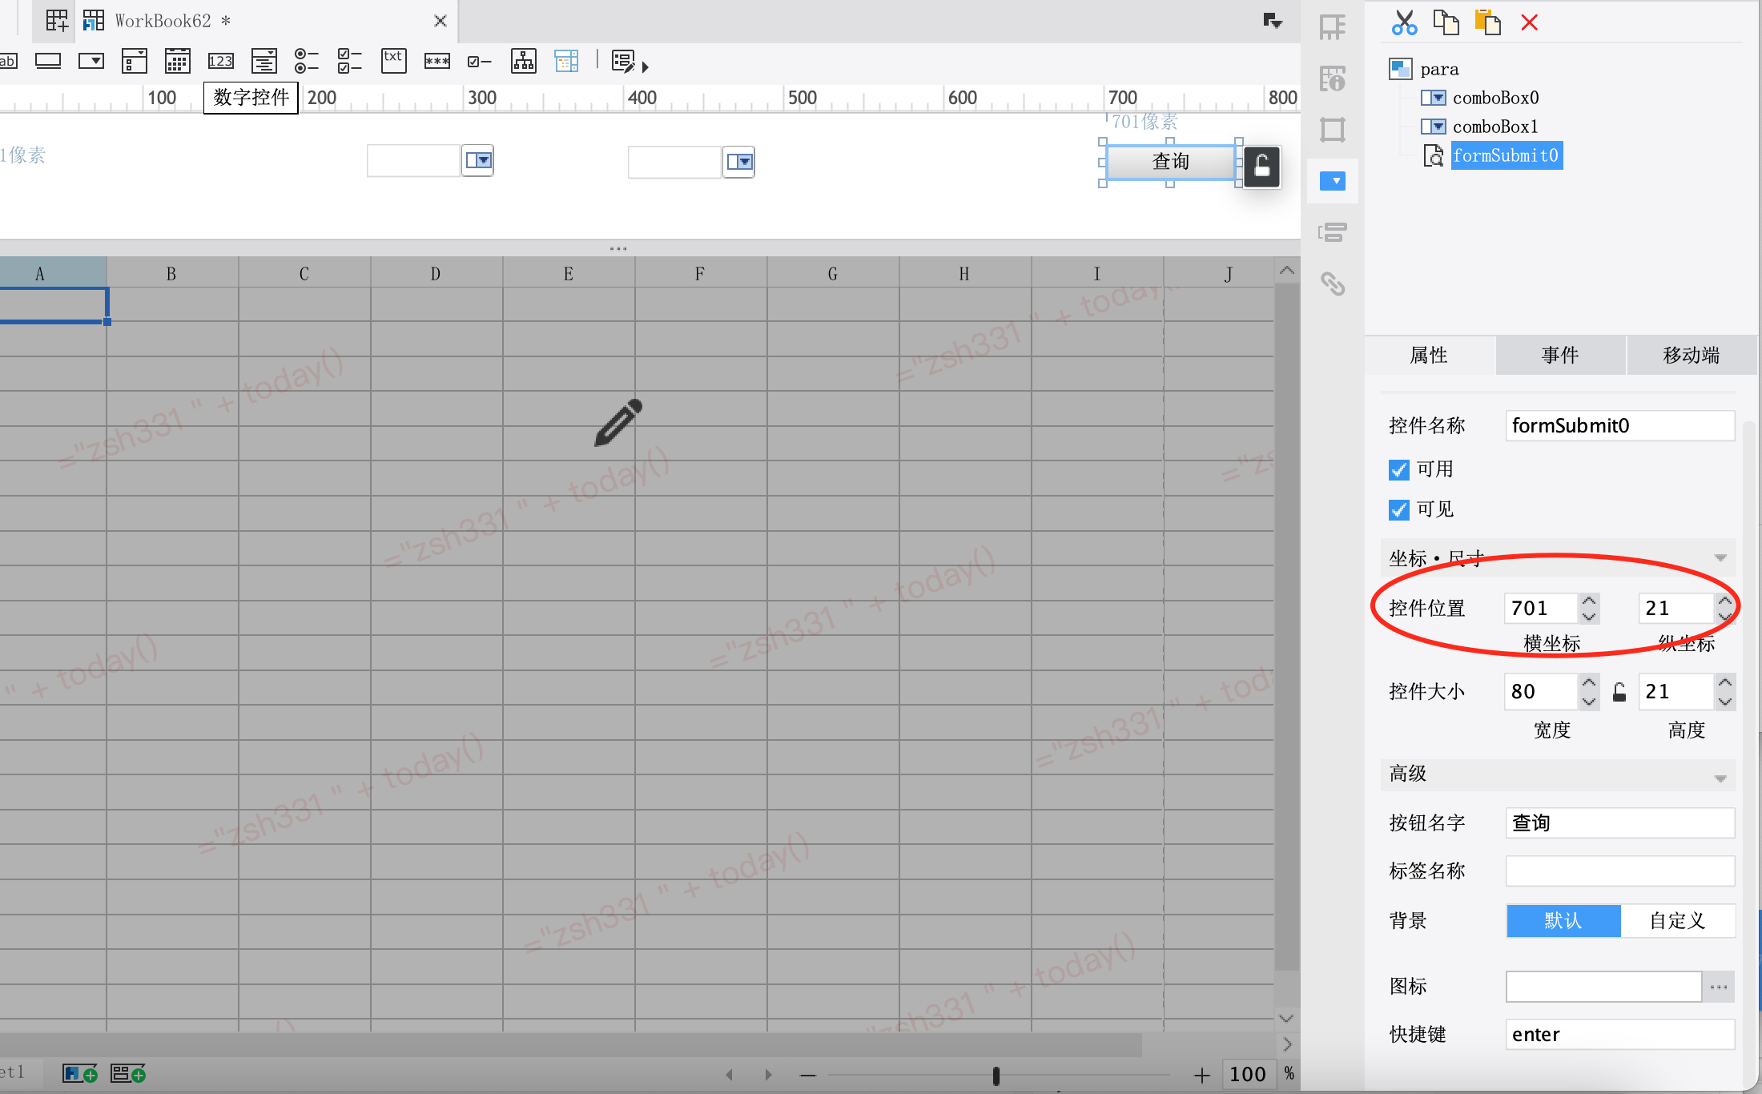Image resolution: width=1762 pixels, height=1094 pixels.
Task: Select comboBox1 in the widget tree
Action: (x=1495, y=127)
